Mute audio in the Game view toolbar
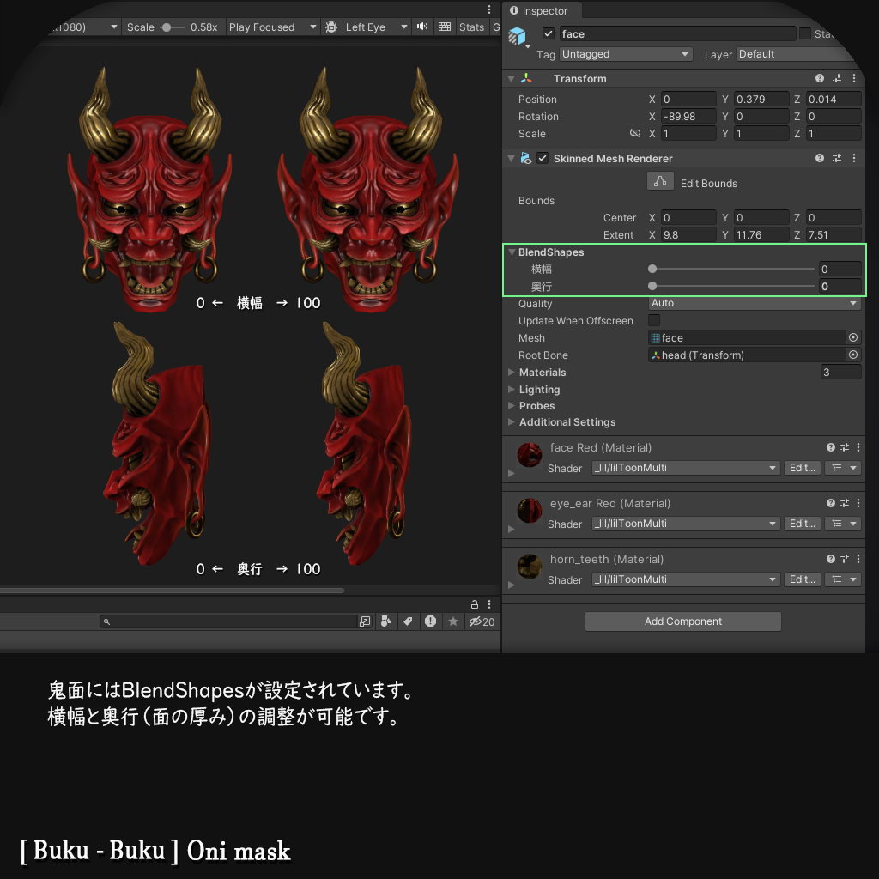 tap(421, 27)
